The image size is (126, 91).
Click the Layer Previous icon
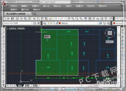[104, 23]
